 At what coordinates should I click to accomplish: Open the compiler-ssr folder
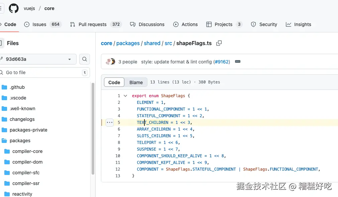coord(26,183)
